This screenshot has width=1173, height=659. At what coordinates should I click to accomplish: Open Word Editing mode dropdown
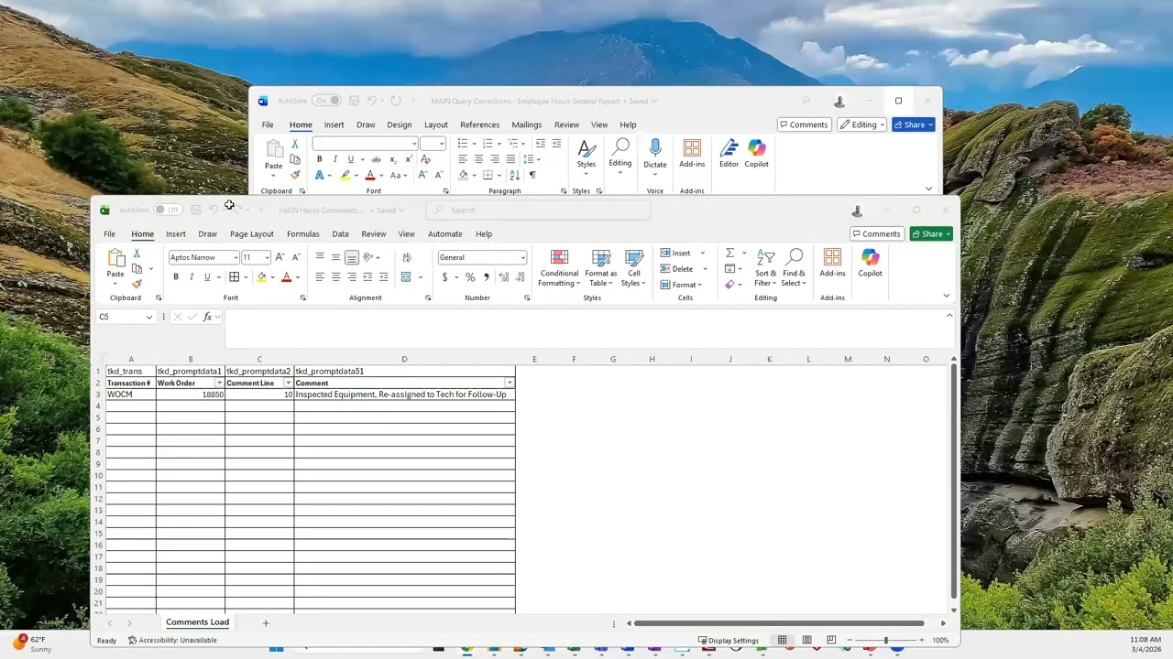(x=861, y=124)
